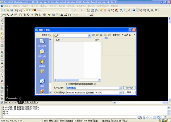Image resolution: width=171 pixels, height=122 pixels.
Task: Click the Open file toolbar icon
Action: 8,10
